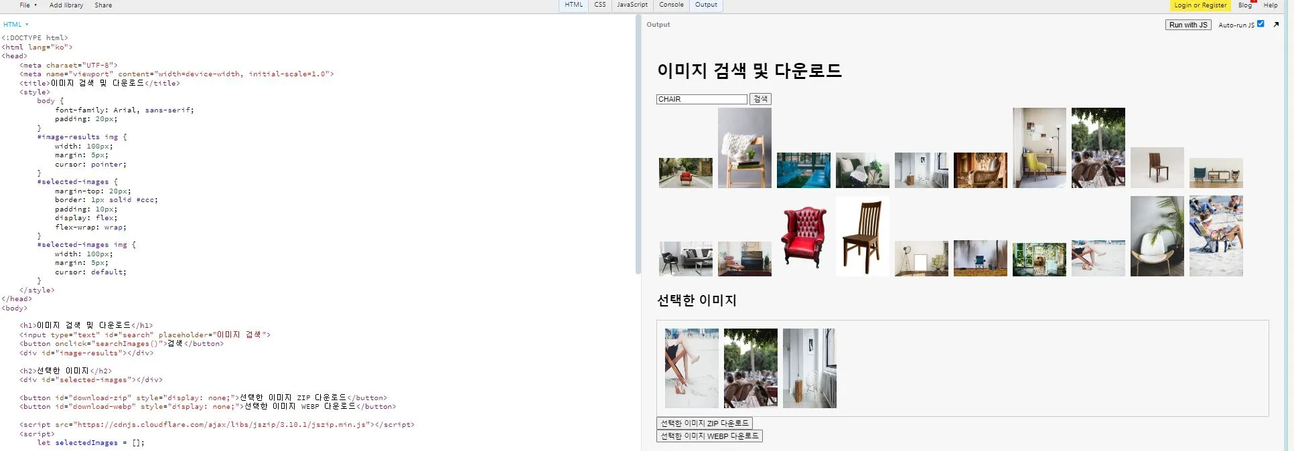Open the Blog link

tap(1244, 5)
